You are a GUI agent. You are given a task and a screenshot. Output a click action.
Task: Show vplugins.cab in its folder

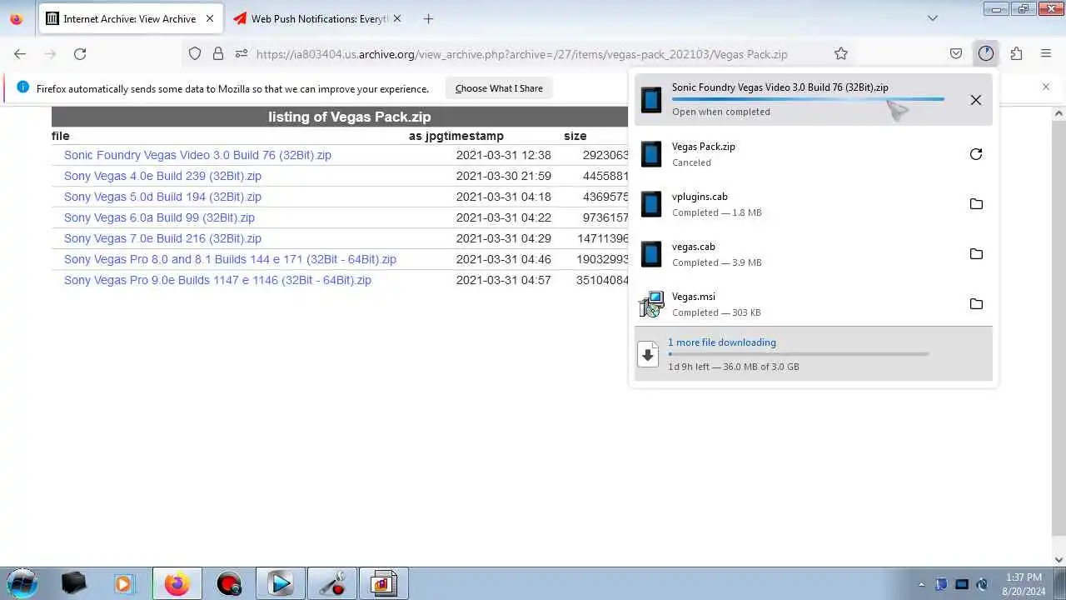(x=976, y=204)
